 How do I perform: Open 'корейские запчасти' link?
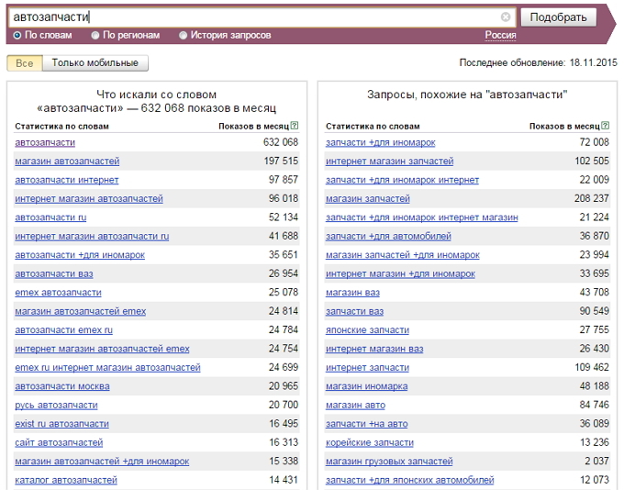pyautogui.click(x=370, y=442)
